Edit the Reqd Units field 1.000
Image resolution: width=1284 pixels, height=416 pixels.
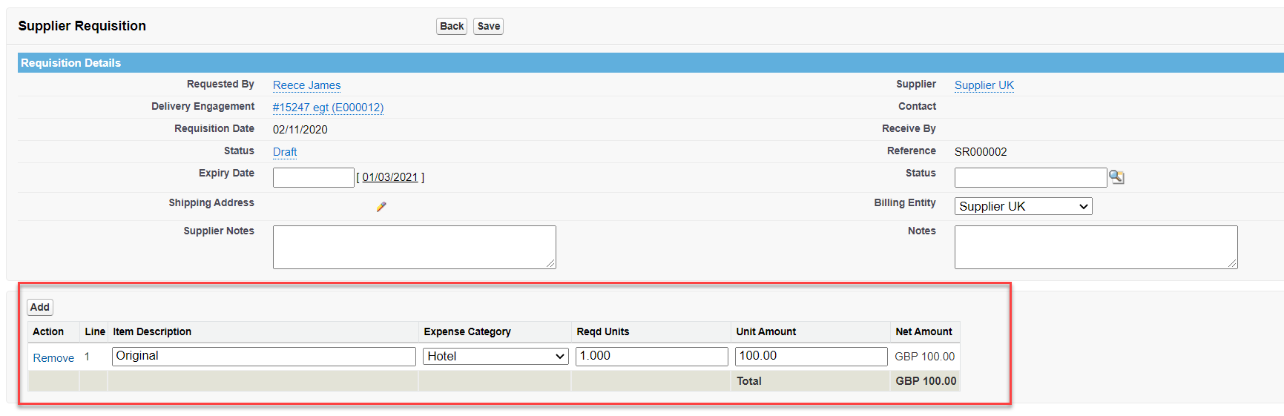pyautogui.click(x=652, y=357)
